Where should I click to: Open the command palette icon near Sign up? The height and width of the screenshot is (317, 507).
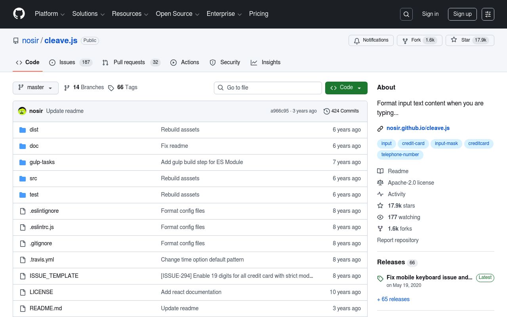coord(488,14)
